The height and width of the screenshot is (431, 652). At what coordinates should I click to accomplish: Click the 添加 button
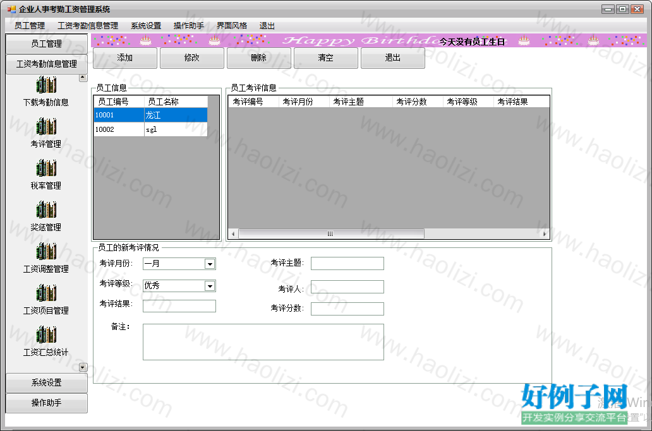pos(124,57)
